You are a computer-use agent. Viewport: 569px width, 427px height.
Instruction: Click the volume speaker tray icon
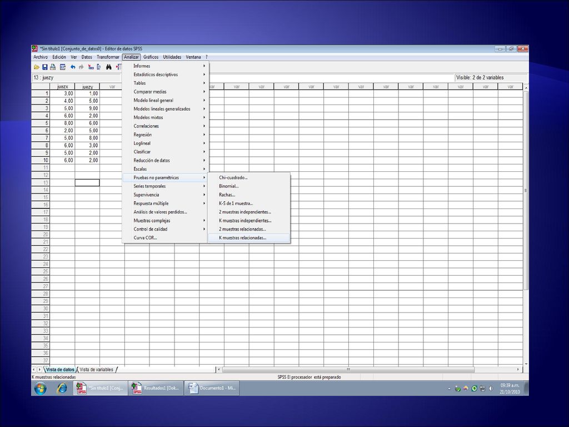491,389
